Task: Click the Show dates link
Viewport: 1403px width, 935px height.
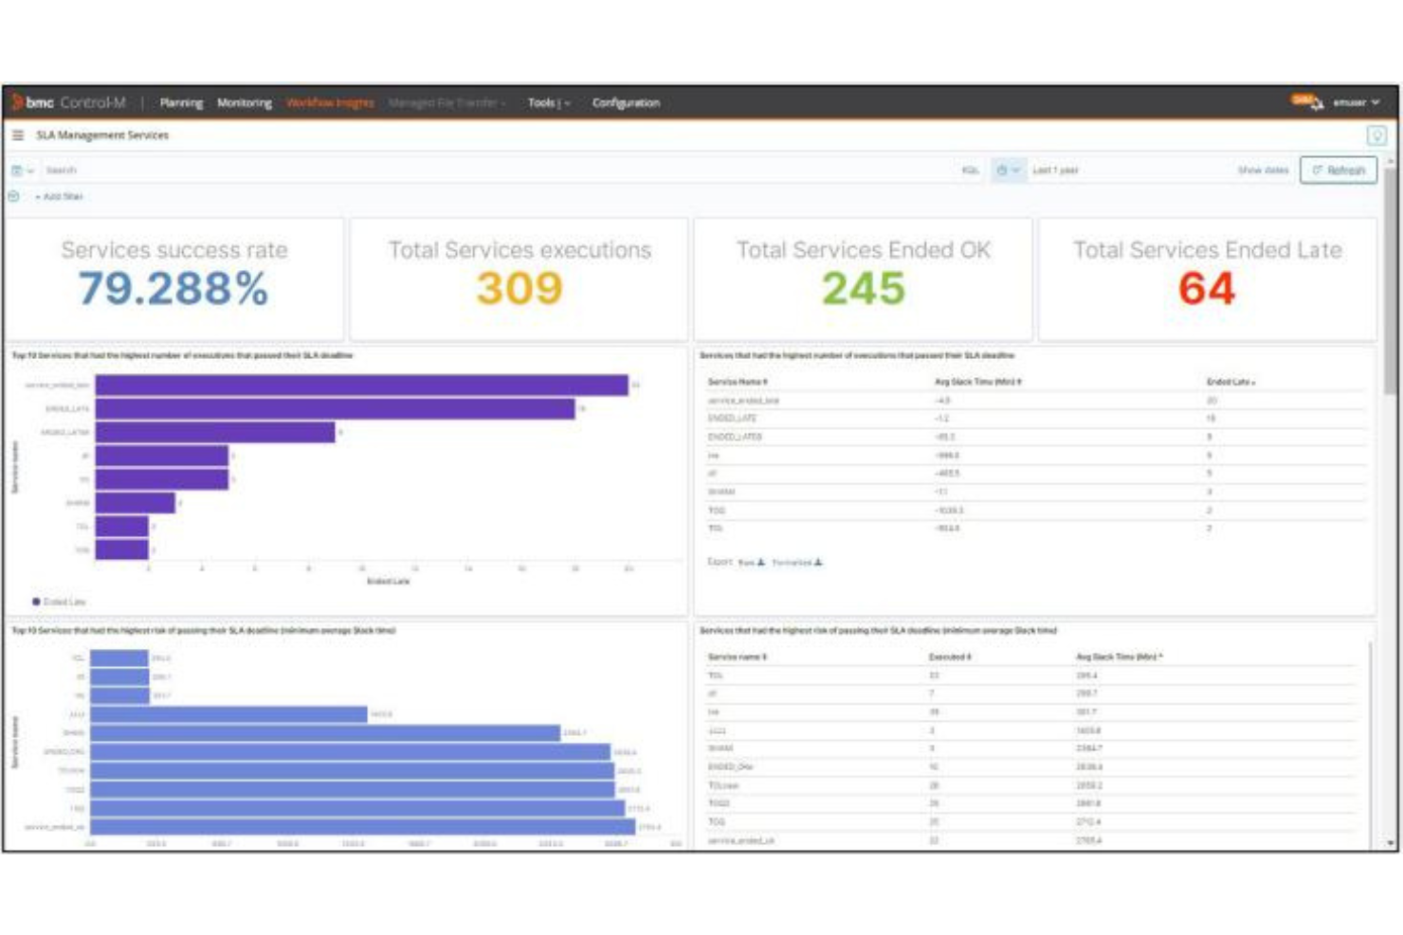Action: (1263, 171)
